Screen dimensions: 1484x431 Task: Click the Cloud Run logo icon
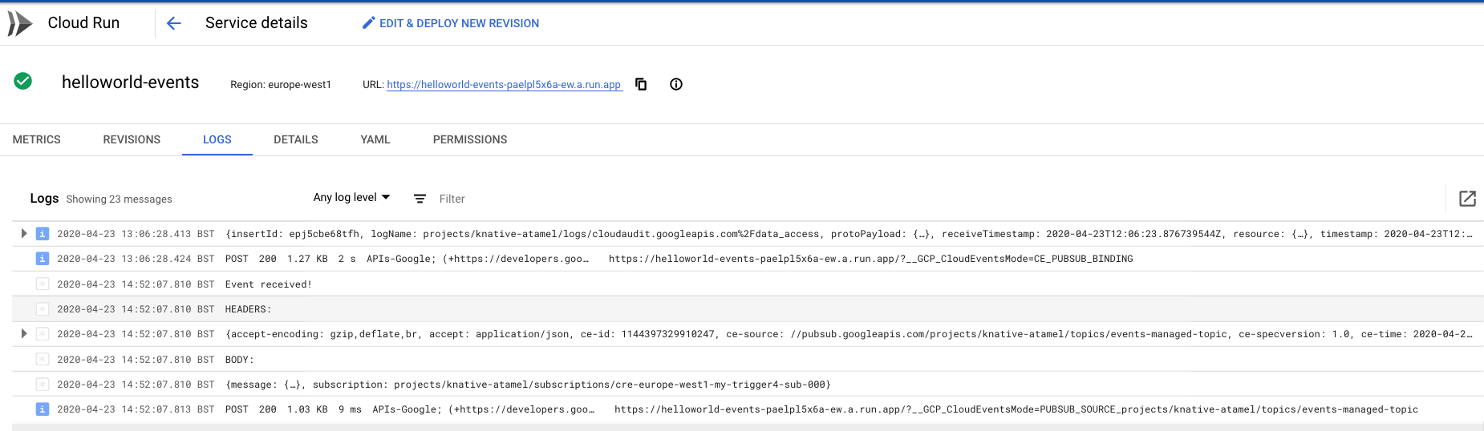[x=20, y=23]
